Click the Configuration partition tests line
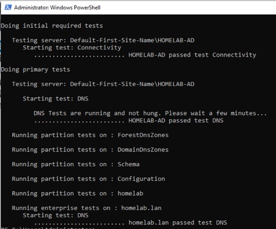The image size is (276, 229). click(x=89, y=179)
